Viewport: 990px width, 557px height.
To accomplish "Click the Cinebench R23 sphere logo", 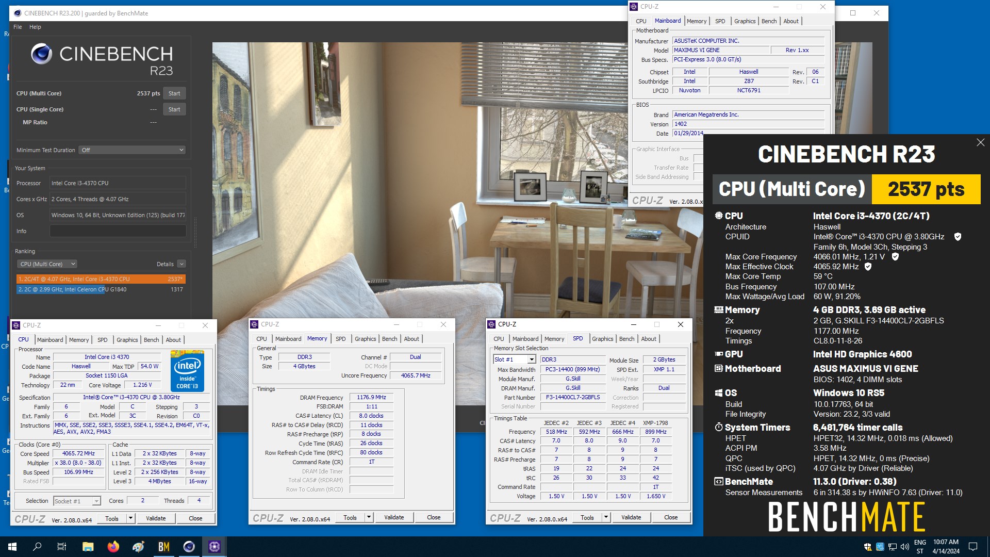I will tap(42, 54).
